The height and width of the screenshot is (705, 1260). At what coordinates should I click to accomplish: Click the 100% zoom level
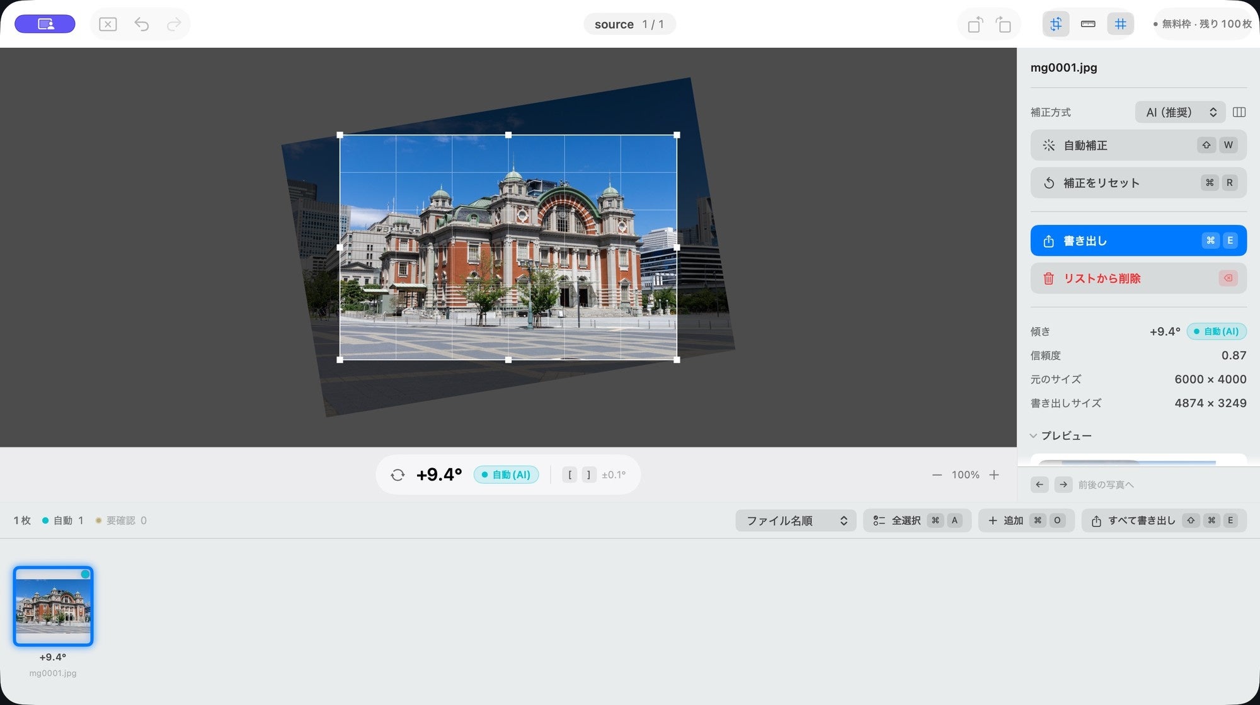pos(965,475)
